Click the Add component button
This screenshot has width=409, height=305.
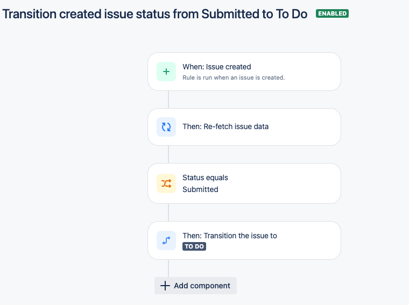196,286
